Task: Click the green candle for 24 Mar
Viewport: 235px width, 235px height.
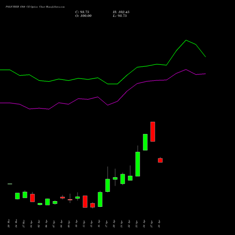Action: pyautogui.click(x=17, y=196)
